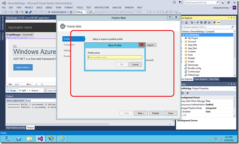This screenshot has width=239, height=144.
Task: Click Home icon in Solution Explorer toolbar
Action: (186, 22)
